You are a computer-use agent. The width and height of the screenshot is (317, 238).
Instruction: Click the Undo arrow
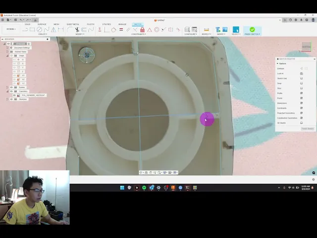point(21,20)
